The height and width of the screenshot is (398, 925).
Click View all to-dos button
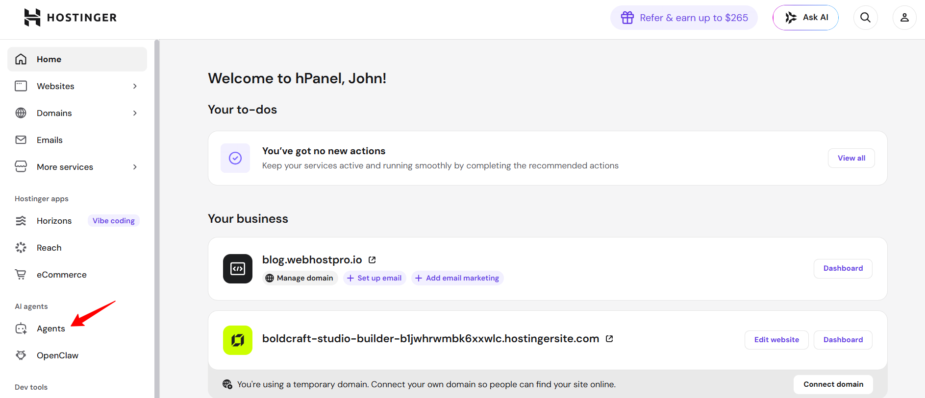point(851,158)
